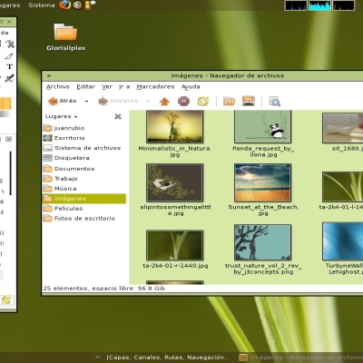This screenshot has width=363, height=363.
Task: Click the stop loading icon
Action: 183,101
